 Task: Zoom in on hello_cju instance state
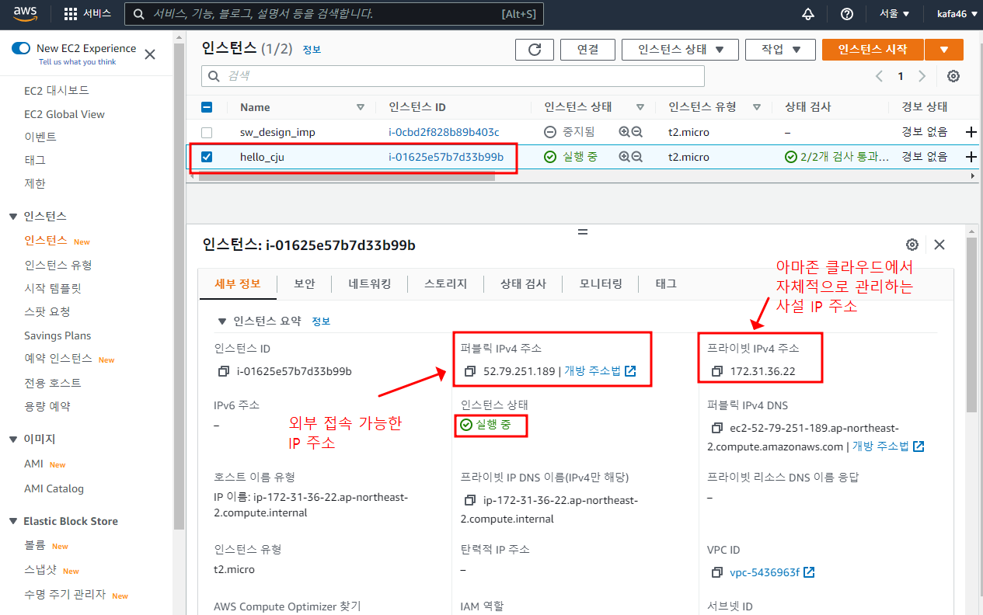[x=624, y=157]
